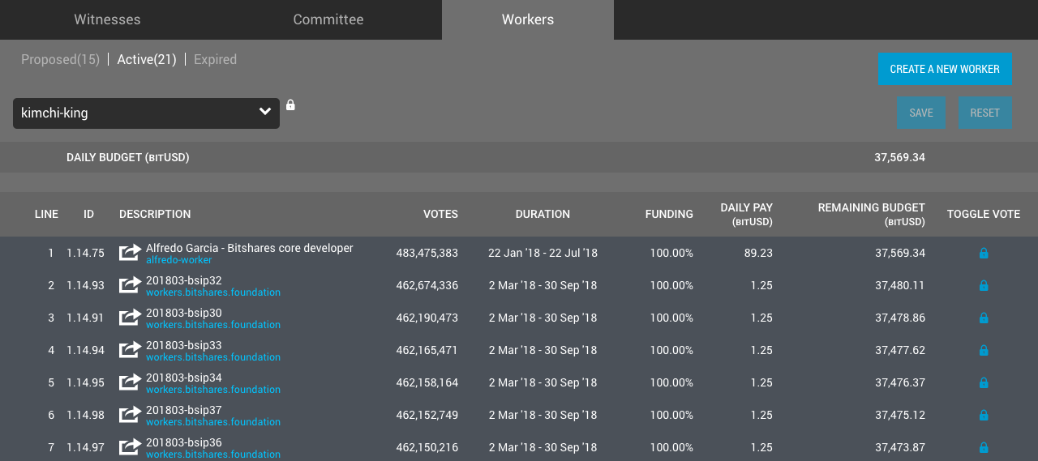Open external link icon for 201803-bsip30
Viewport: 1038px width, 461px height.
pyautogui.click(x=130, y=318)
